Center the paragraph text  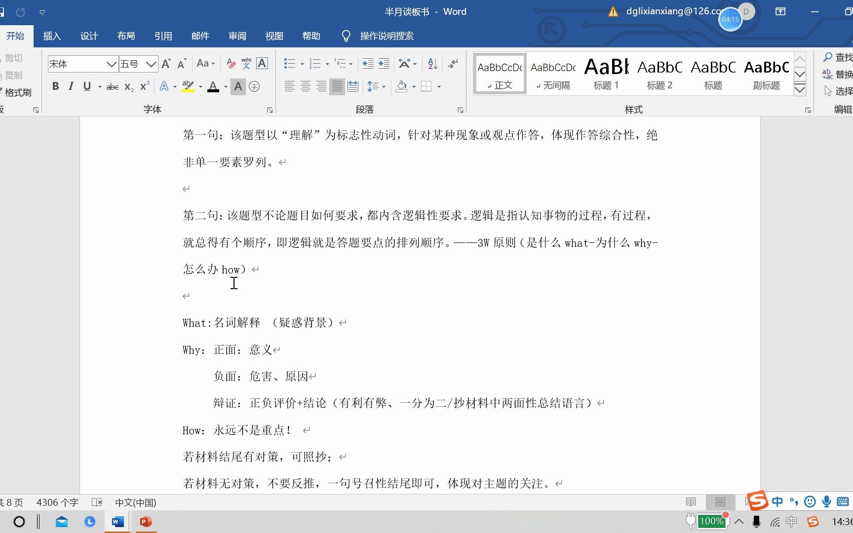(x=306, y=86)
